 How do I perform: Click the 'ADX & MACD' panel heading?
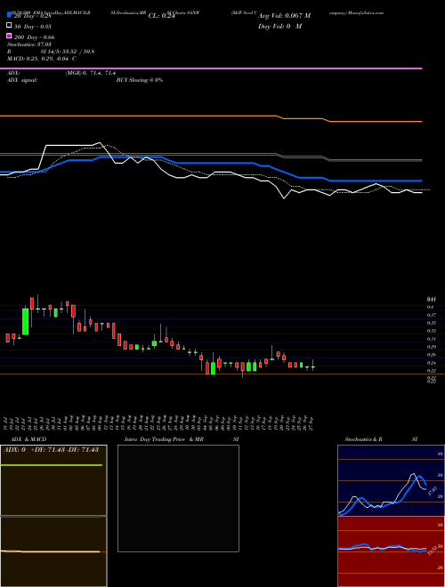coord(28,439)
